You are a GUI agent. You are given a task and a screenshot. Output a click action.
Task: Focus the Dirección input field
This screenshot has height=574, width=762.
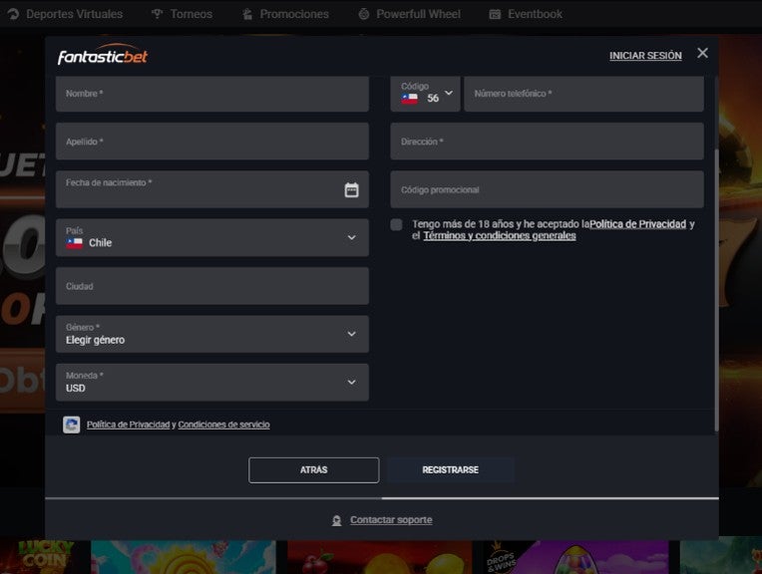[x=548, y=142]
